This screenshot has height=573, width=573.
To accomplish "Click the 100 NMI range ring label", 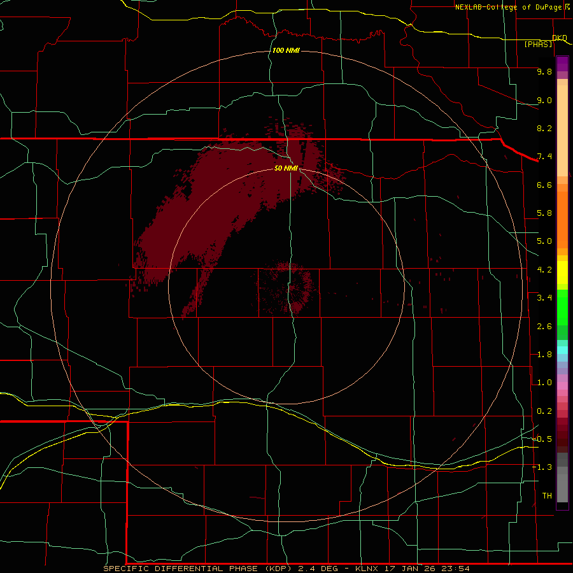I will [x=286, y=50].
